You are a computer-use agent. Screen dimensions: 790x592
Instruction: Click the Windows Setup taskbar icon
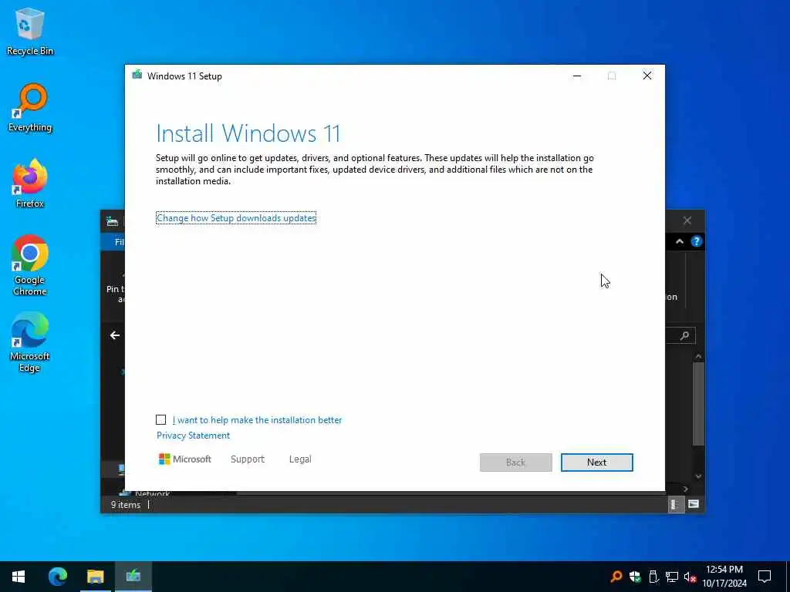[133, 577]
